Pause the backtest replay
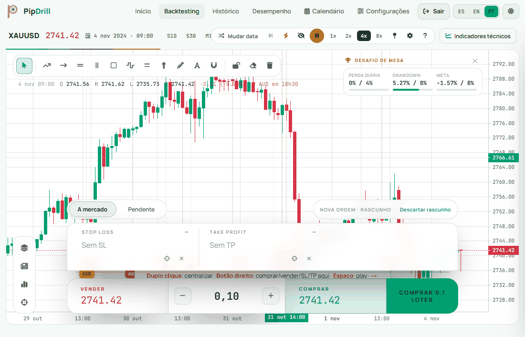The image size is (525, 337). pos(317,36)
